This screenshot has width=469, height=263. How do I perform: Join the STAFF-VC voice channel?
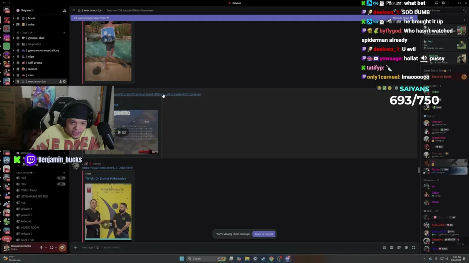coord(40,240)
